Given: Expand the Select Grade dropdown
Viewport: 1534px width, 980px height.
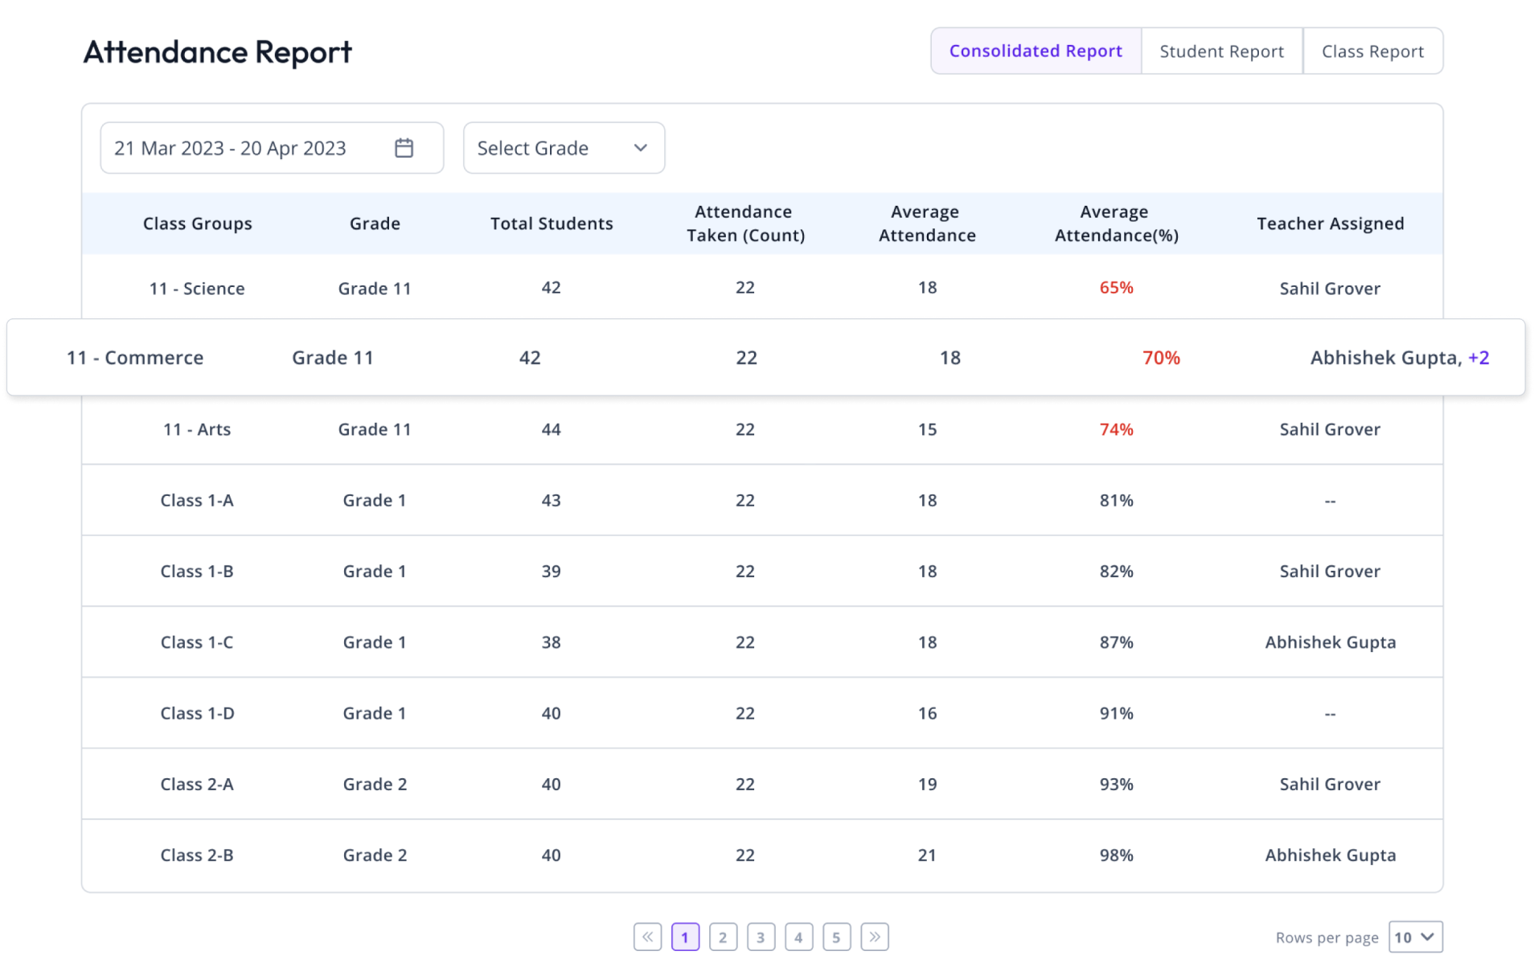Looking at the screenshot, I should 564,148.
